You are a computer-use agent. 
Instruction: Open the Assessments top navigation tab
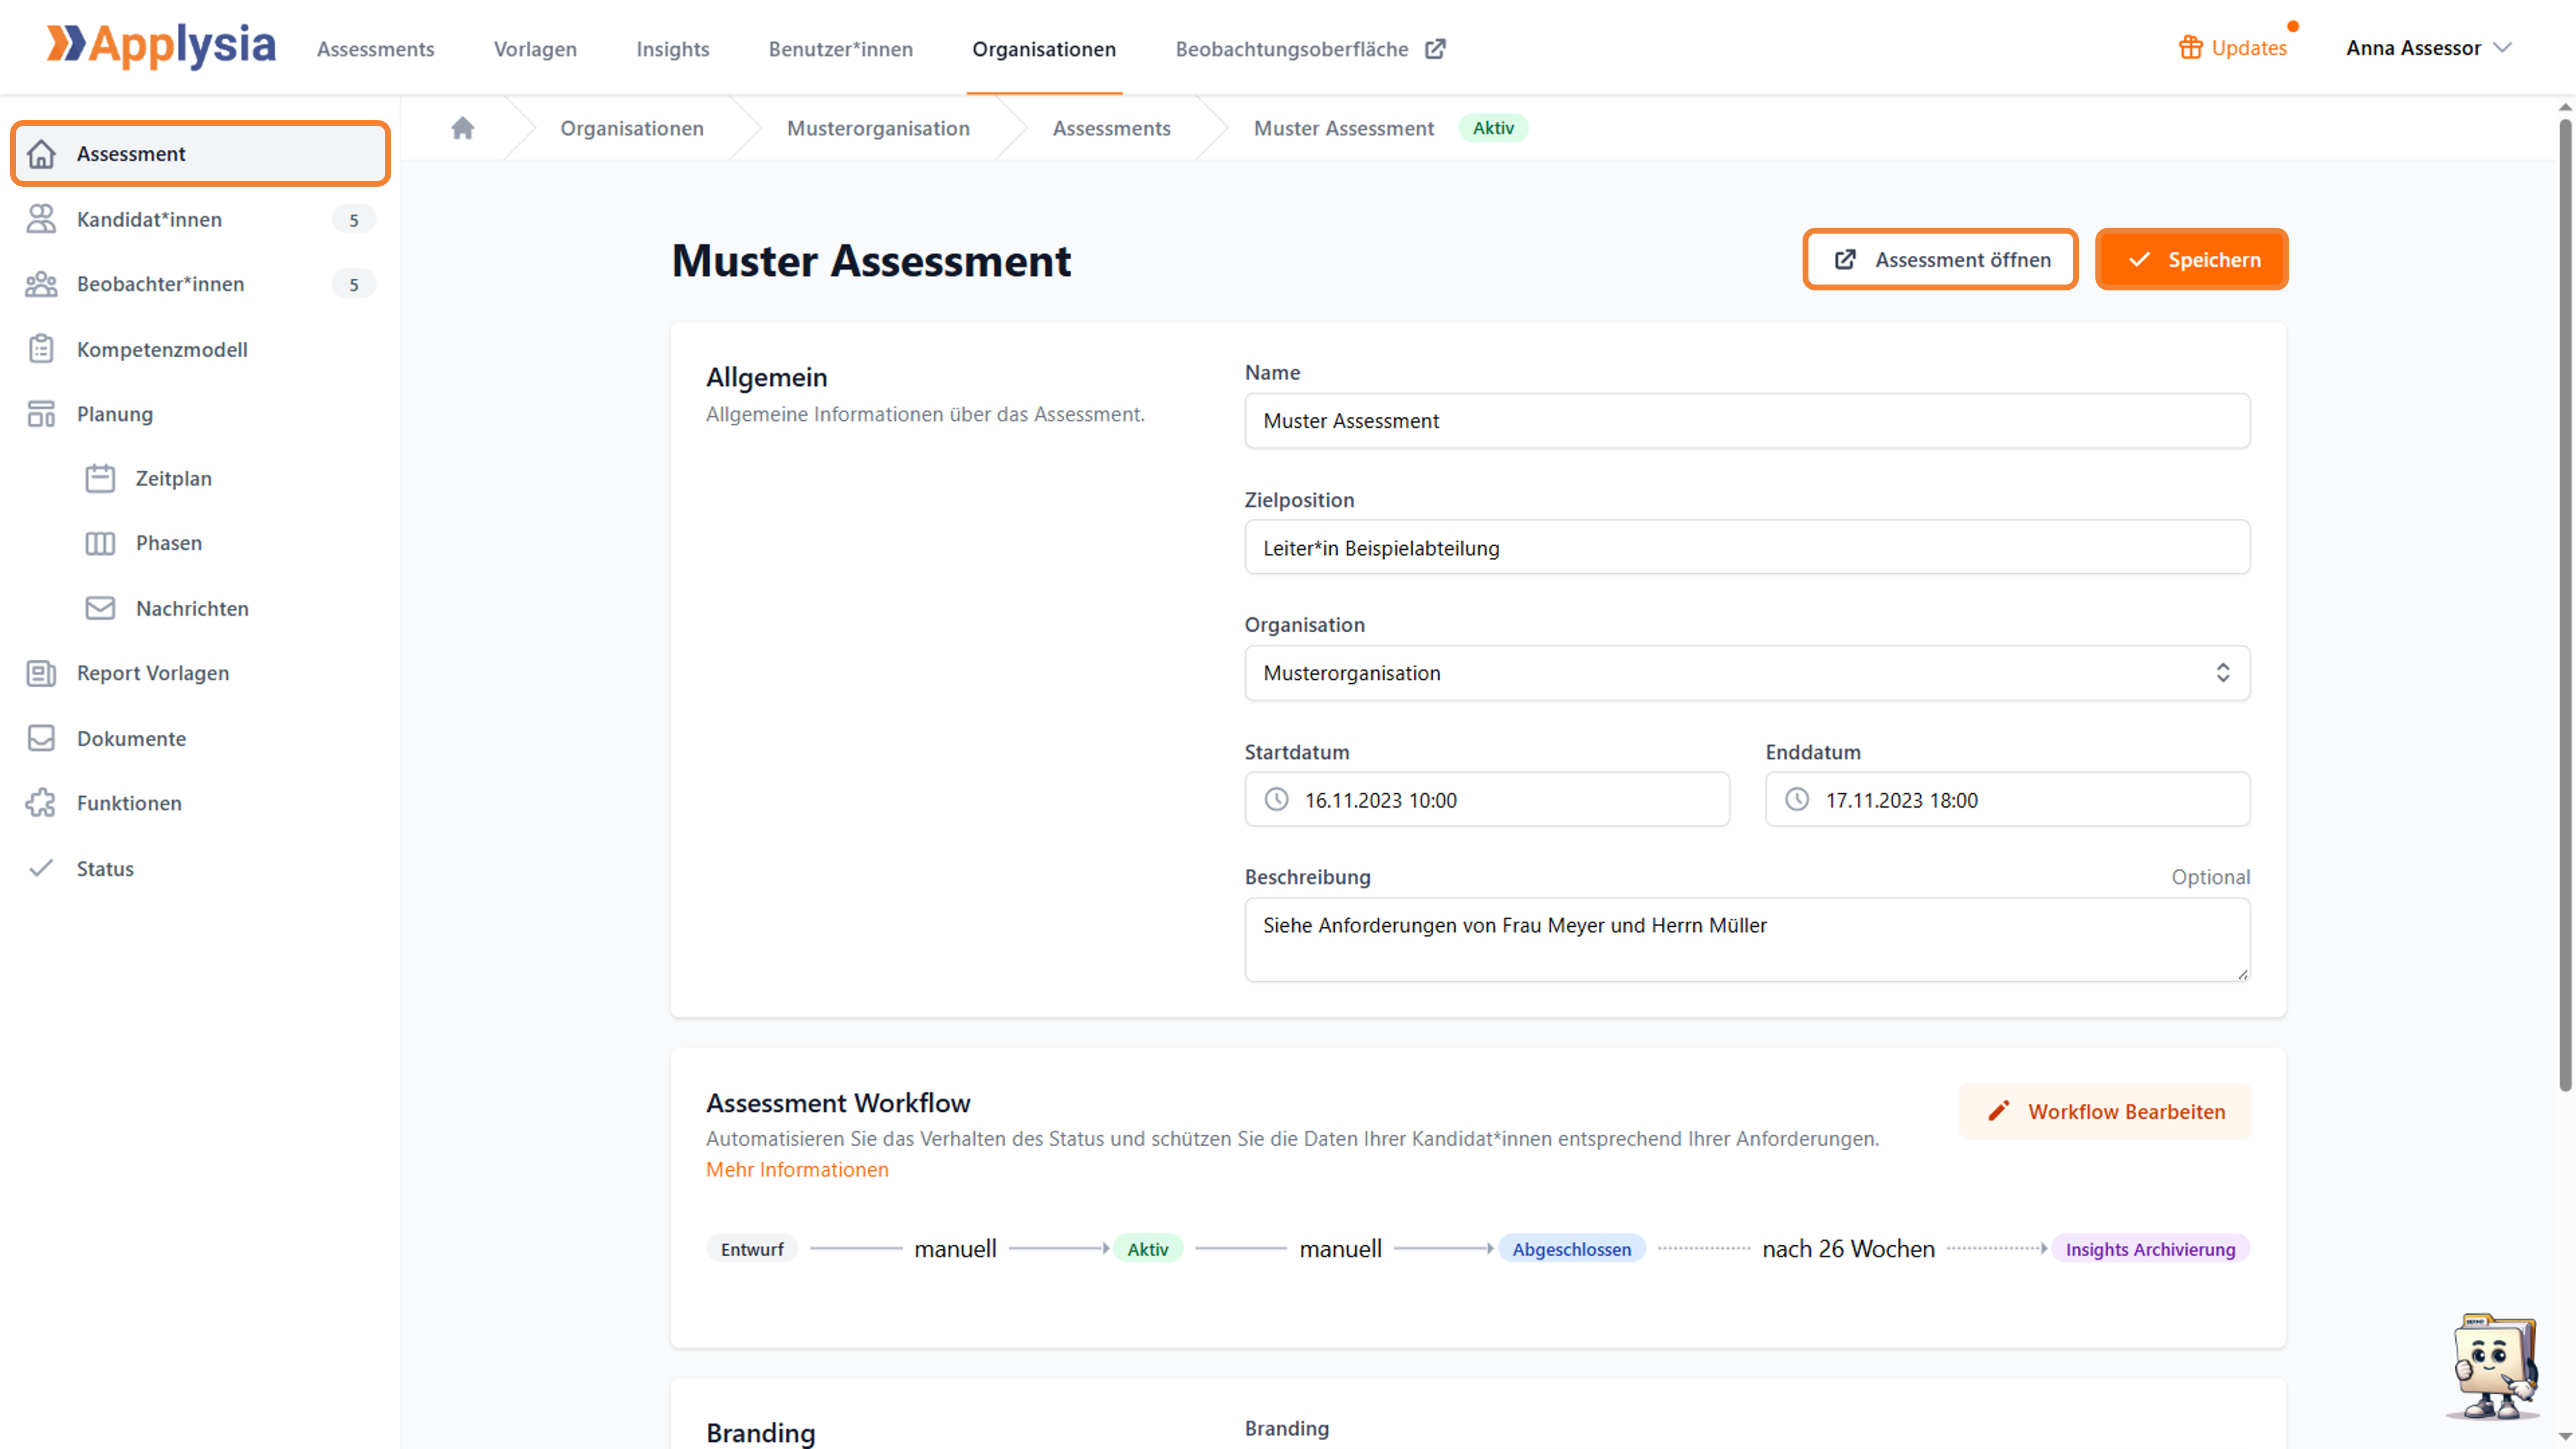tap(375, 48)
